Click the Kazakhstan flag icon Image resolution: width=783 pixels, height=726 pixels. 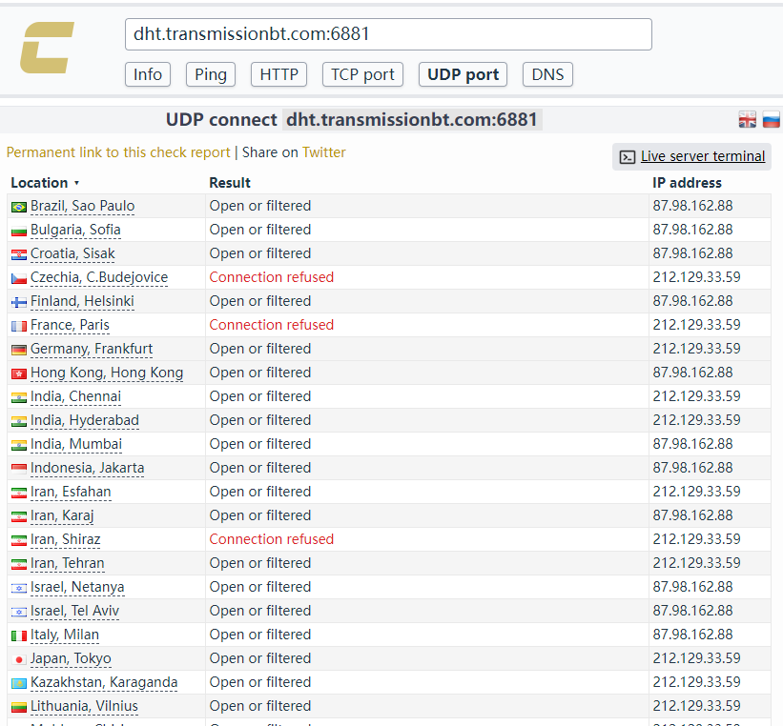19,683
